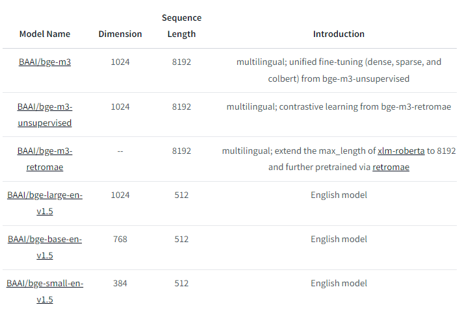Open the BAAI/bge-m3-retromae model link
This screenshot has width=462, height=309.
pyautogui.click(x=45, y=159)
